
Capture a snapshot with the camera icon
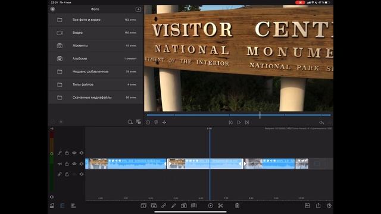[x=184, y=206]
